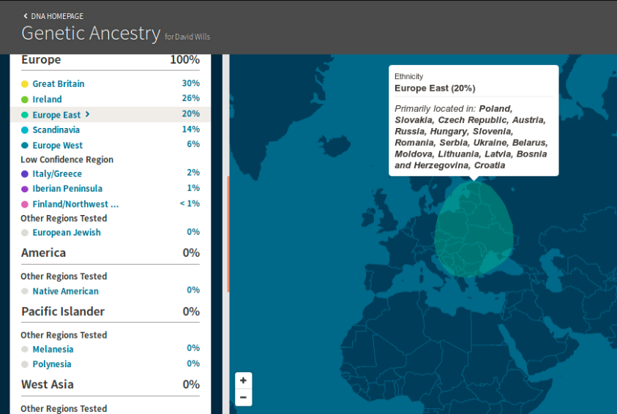Select Great Britain ethnicity region
This screenshot has height=414, width=617.
(59, 84)
